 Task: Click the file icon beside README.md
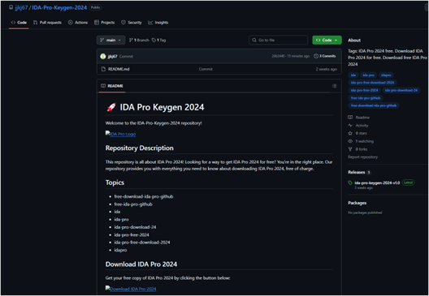coord(103,69)
